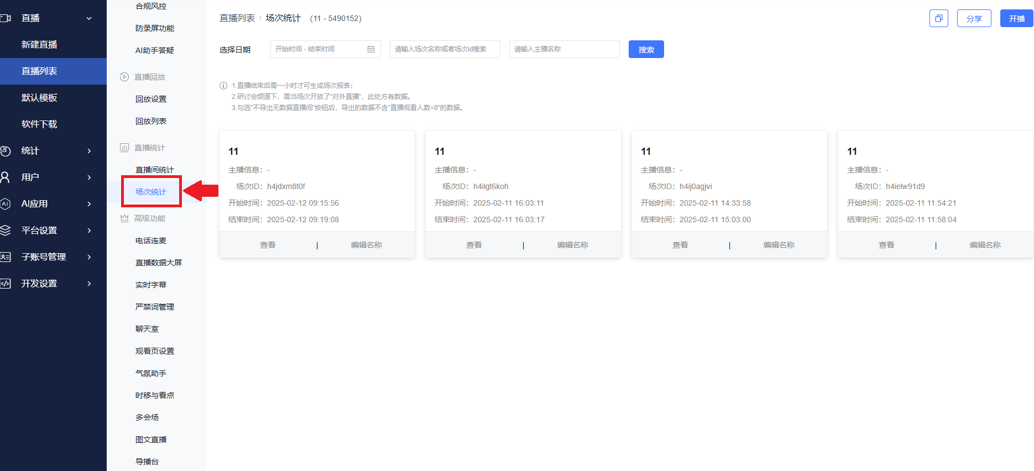
Task: Click start time 2025-02-11 14:33:58
Action: [716, 203]
